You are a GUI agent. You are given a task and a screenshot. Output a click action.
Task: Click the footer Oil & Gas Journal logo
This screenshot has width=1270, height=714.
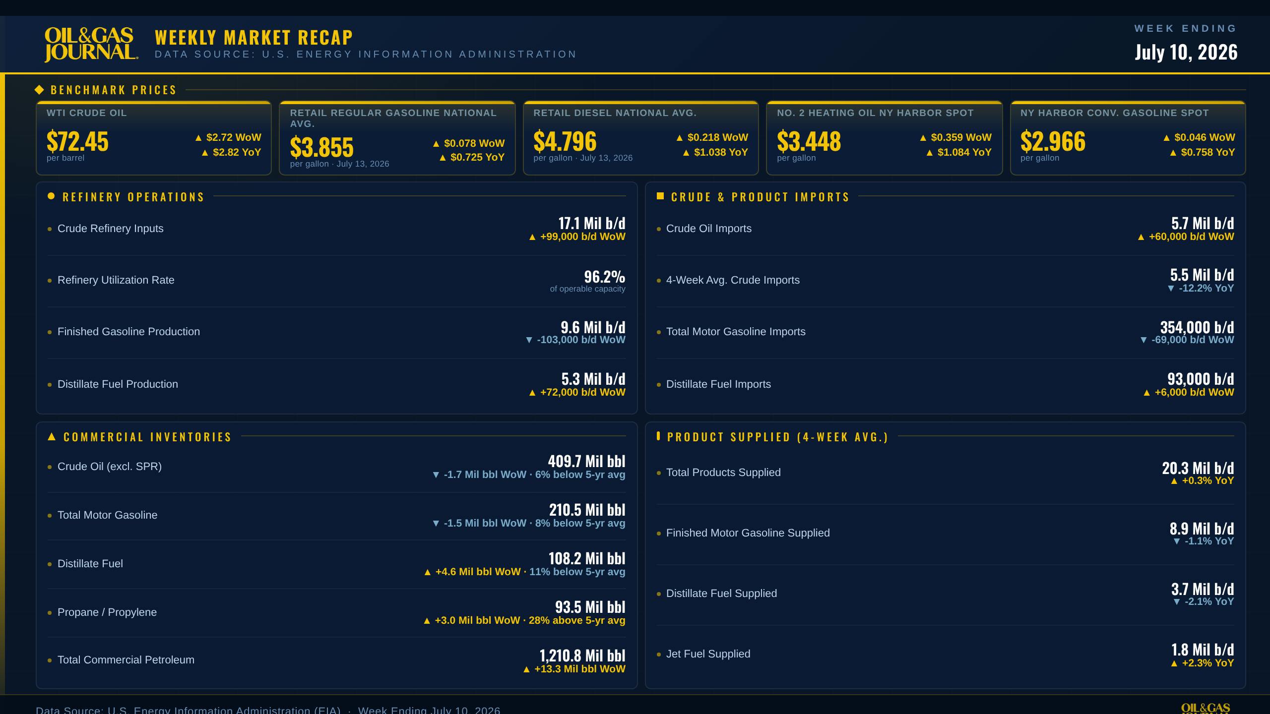pos(1206,708)
